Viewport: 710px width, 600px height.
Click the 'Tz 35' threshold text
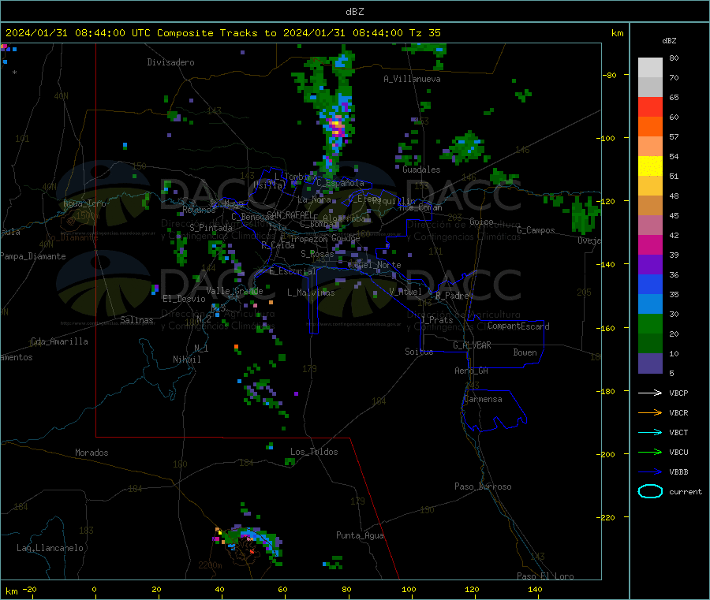coord(424,33)
